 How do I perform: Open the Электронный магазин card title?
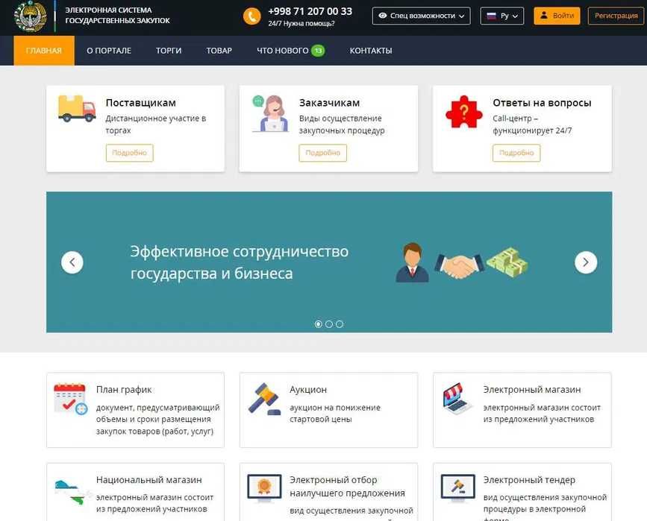[x=532, y=390]
